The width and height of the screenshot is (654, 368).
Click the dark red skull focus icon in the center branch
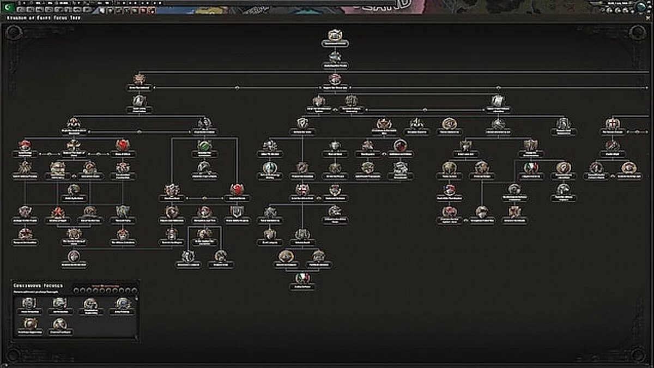pos(400,146)
